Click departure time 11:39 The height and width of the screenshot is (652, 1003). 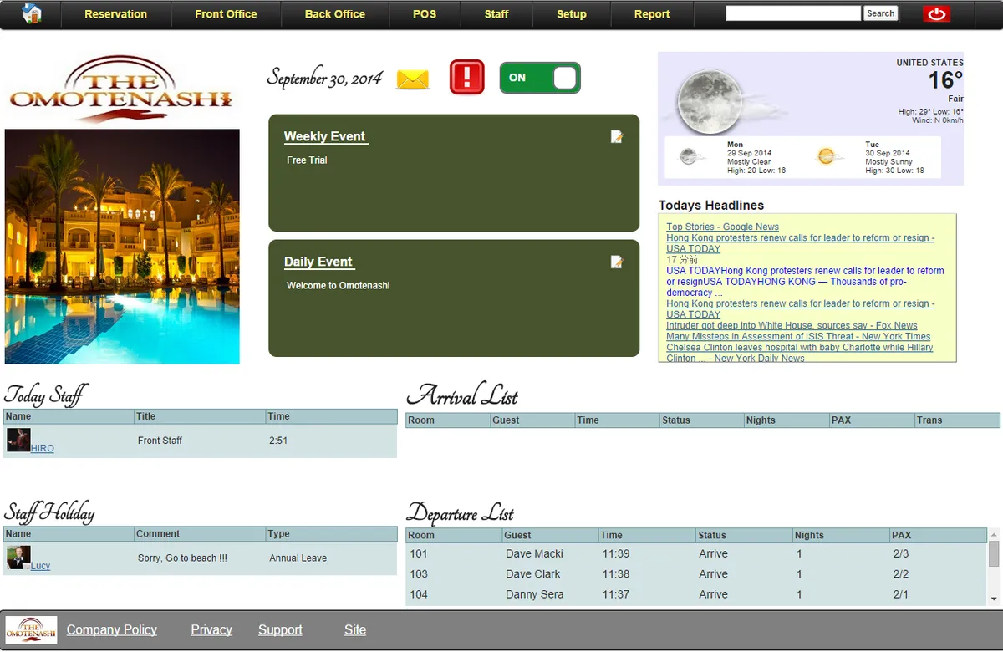click(x=616, y=553)
